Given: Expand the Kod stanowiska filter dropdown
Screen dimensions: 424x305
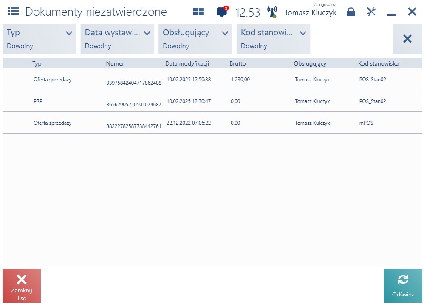Looking at the screenshot, I should coord(273,39).
